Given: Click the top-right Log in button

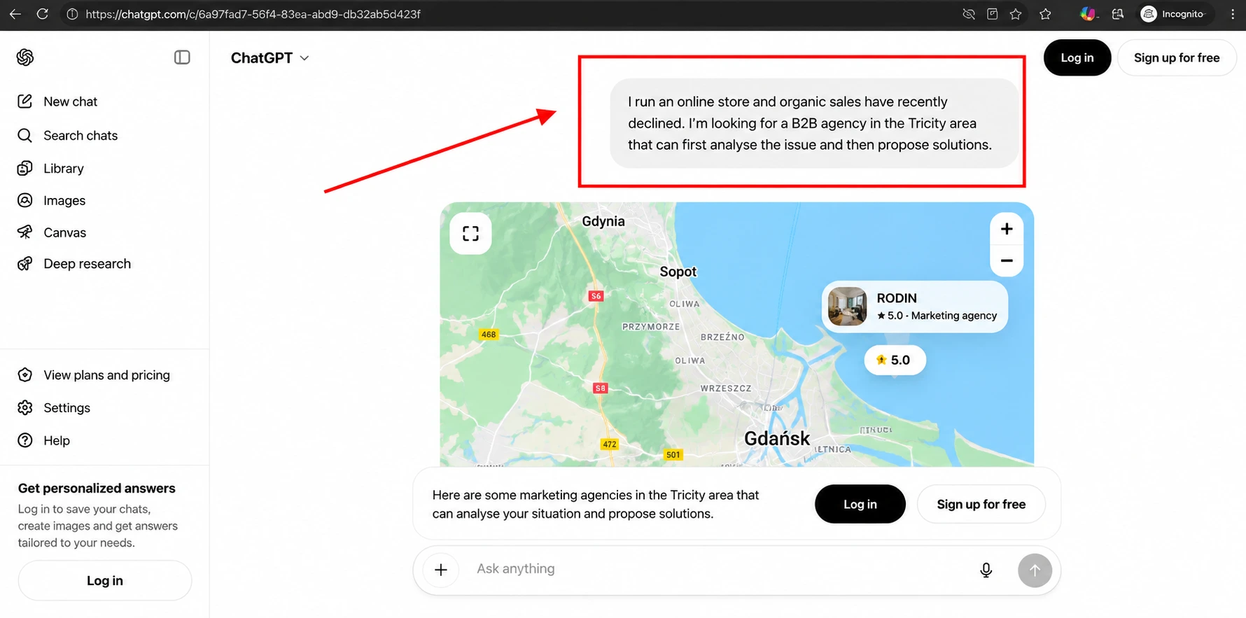Looking at the screenshot, I should pyautogui.click(x=1077, y=57).
